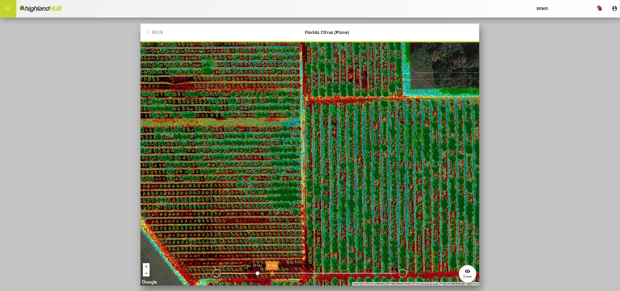Open the Google logo link on map
Viewport: 620px width, 291px height.
(x=150, y=282)
